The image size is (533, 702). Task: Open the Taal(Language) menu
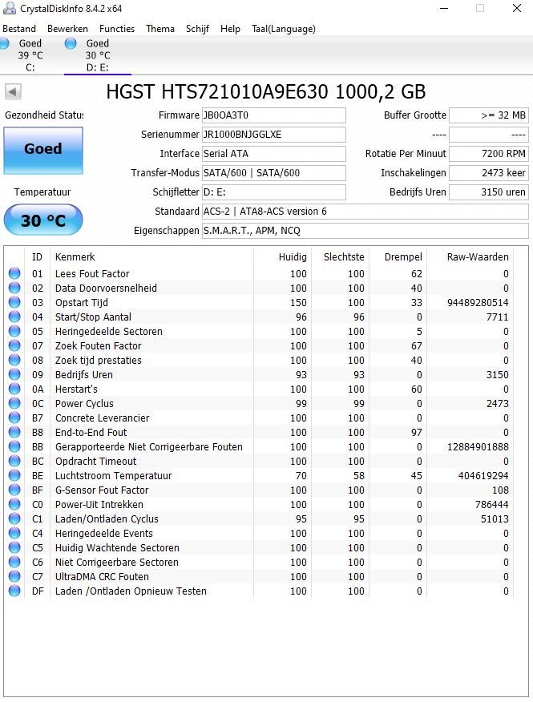tap(284, 29)
